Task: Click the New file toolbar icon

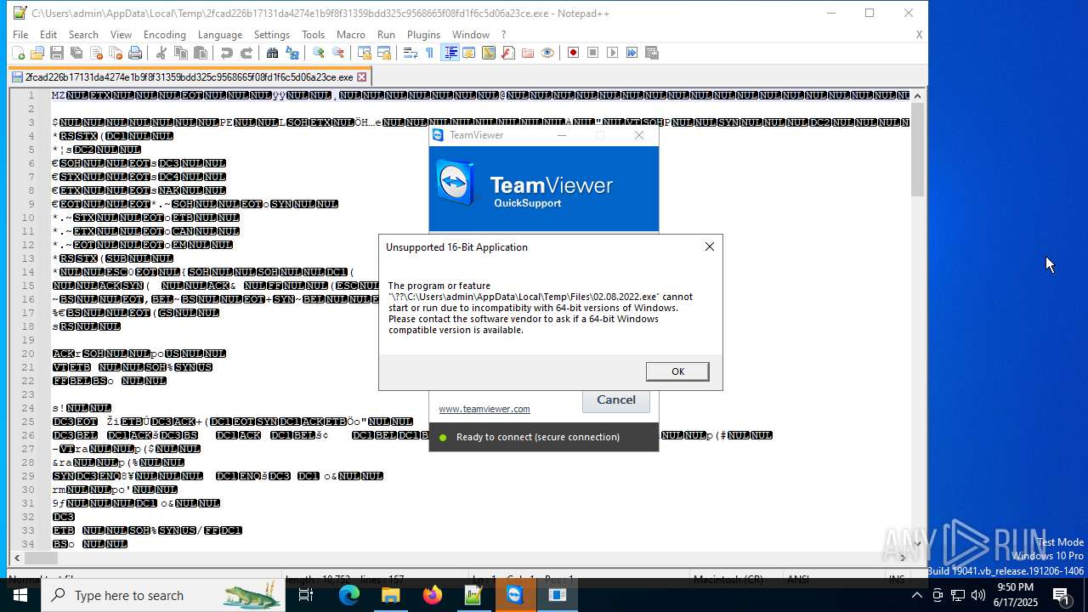Action: pyautogui.click(x=18, y=53)
